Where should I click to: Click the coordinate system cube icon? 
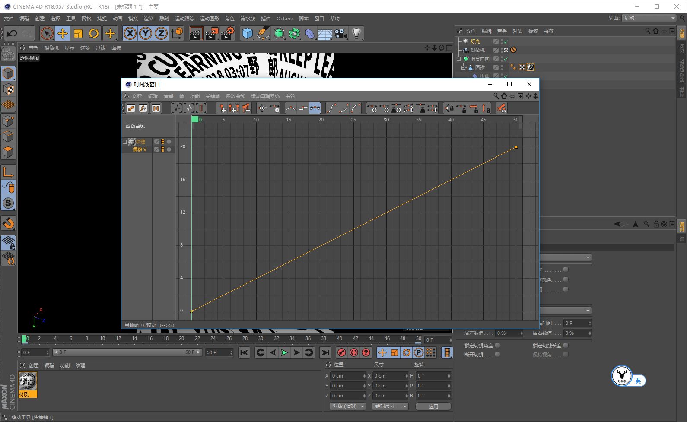coord(177,33)
